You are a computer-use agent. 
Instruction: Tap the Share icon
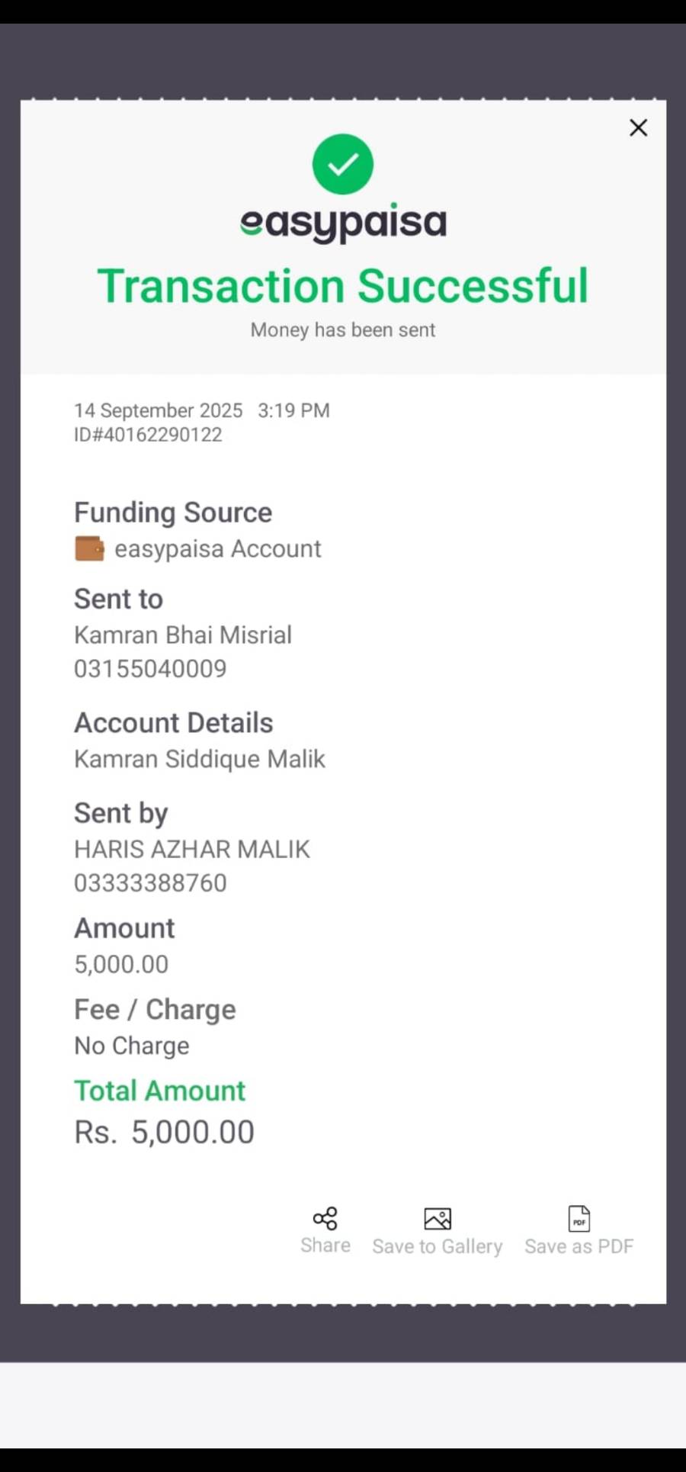point(325,1218)
